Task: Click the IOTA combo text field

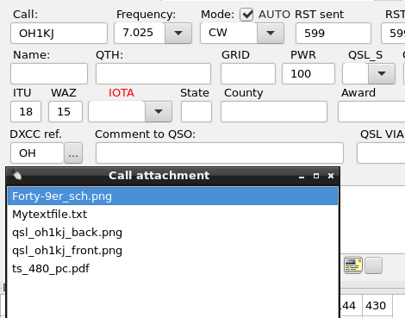Action: tap(117, 111)
